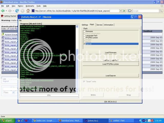Enable the Firmware checkbox
This screenshot has width=164, height=123.
84,31
